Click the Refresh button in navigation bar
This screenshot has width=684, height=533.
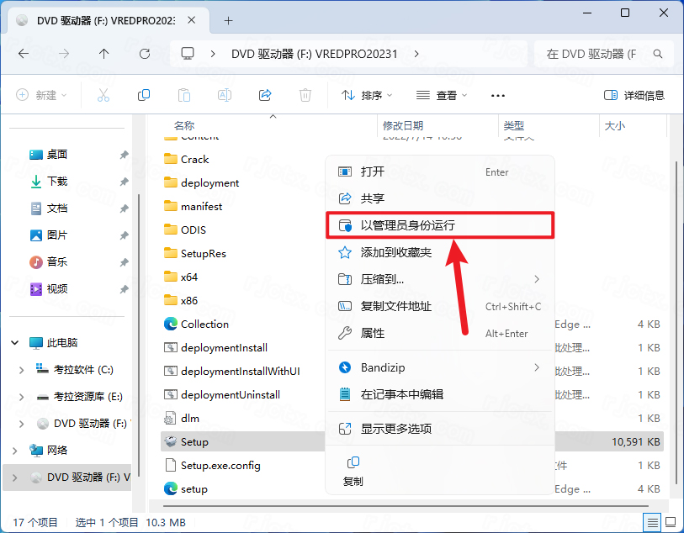145,54
